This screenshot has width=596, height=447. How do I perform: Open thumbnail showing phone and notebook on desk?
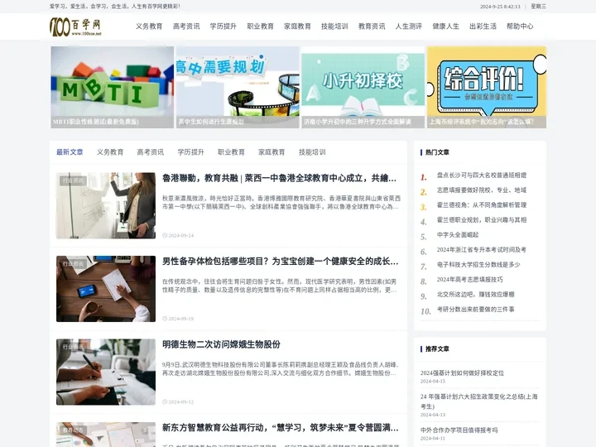[x=106, y=289]
